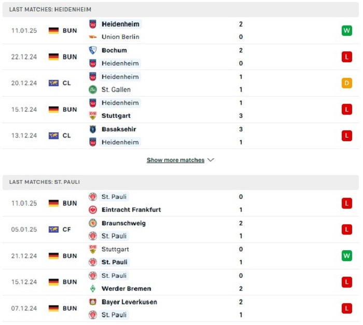
Task: Click the chevron beside Show more matches
Action: [x=211, y=160]
